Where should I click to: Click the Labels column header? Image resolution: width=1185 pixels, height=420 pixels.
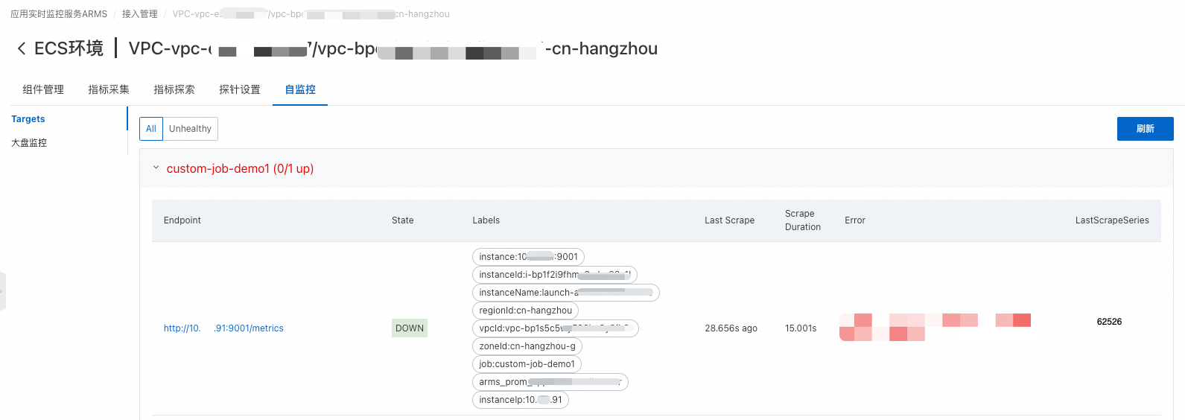coord(486,220)
